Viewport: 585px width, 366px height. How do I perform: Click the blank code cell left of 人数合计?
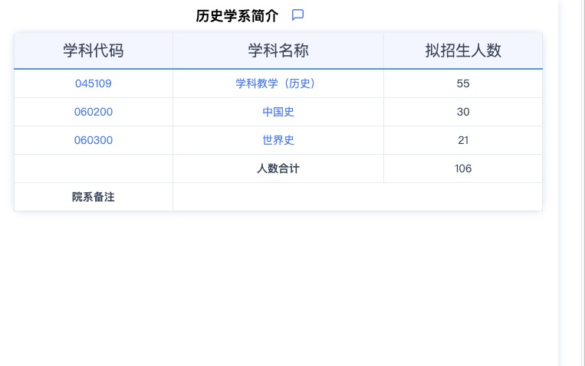(94, 168)
